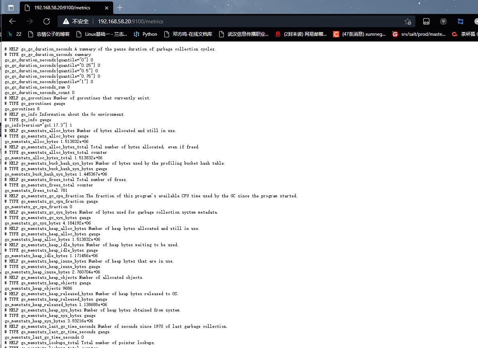Select the 192.168.58.20:9100/metrics tab
Image resolution: width=478 pixels, height=348 pixels.
coord(65,7)
